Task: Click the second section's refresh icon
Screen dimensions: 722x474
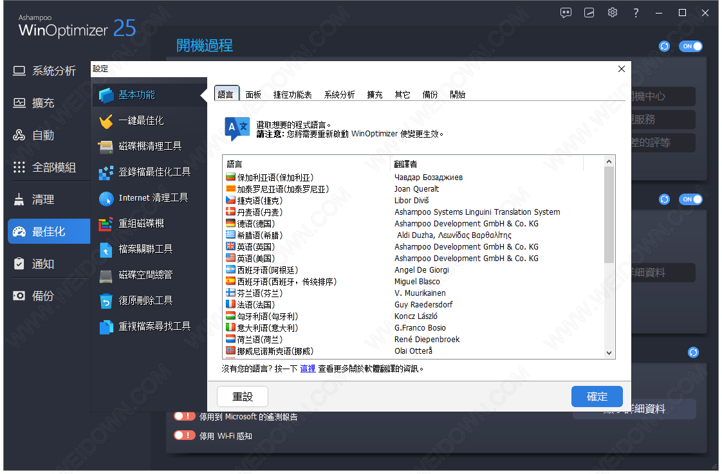Action: click(664, 199)
